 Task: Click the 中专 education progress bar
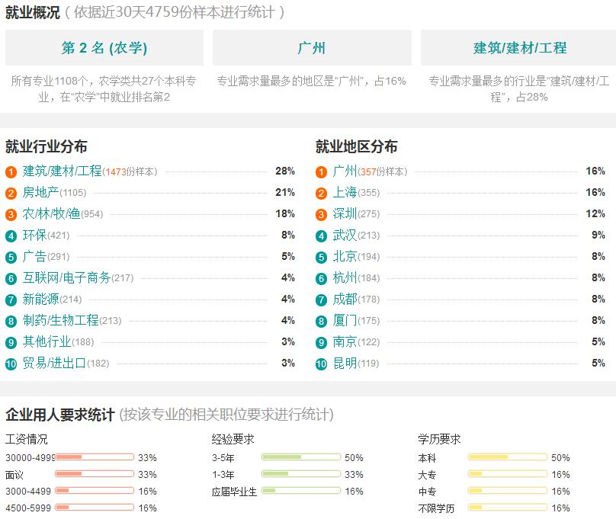tap(508, 491)
